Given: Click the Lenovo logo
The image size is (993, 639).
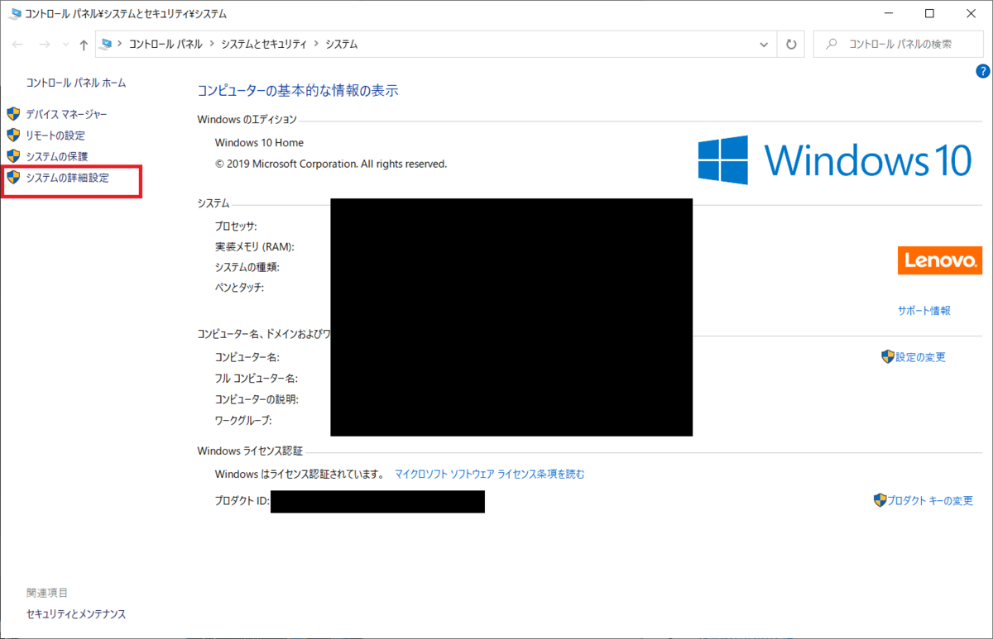Looking at the screenshot, I should click(x=940, y=260).
